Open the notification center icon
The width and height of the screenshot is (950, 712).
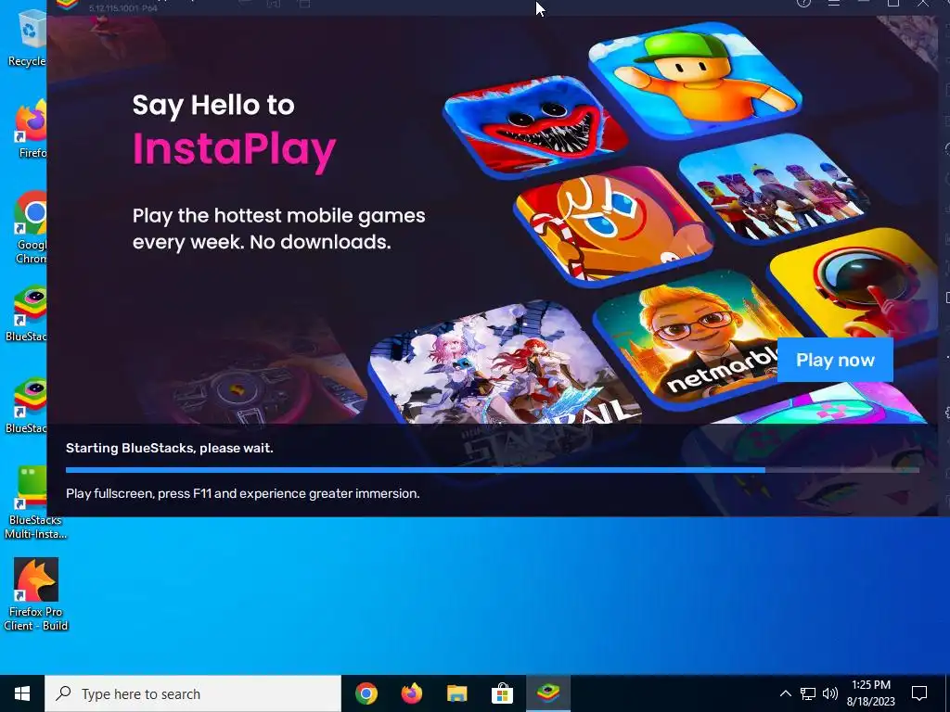coord(919,693)
